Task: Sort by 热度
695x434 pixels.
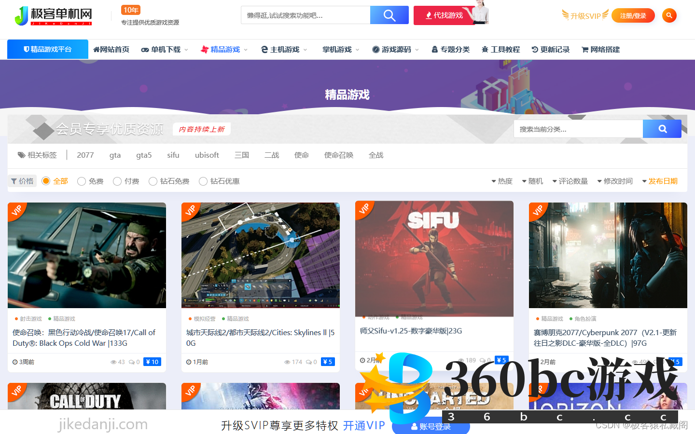Action: point(502,181)
